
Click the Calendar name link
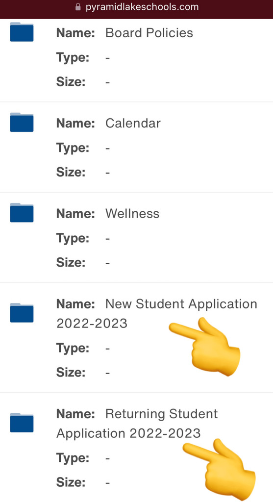[133, 123]
